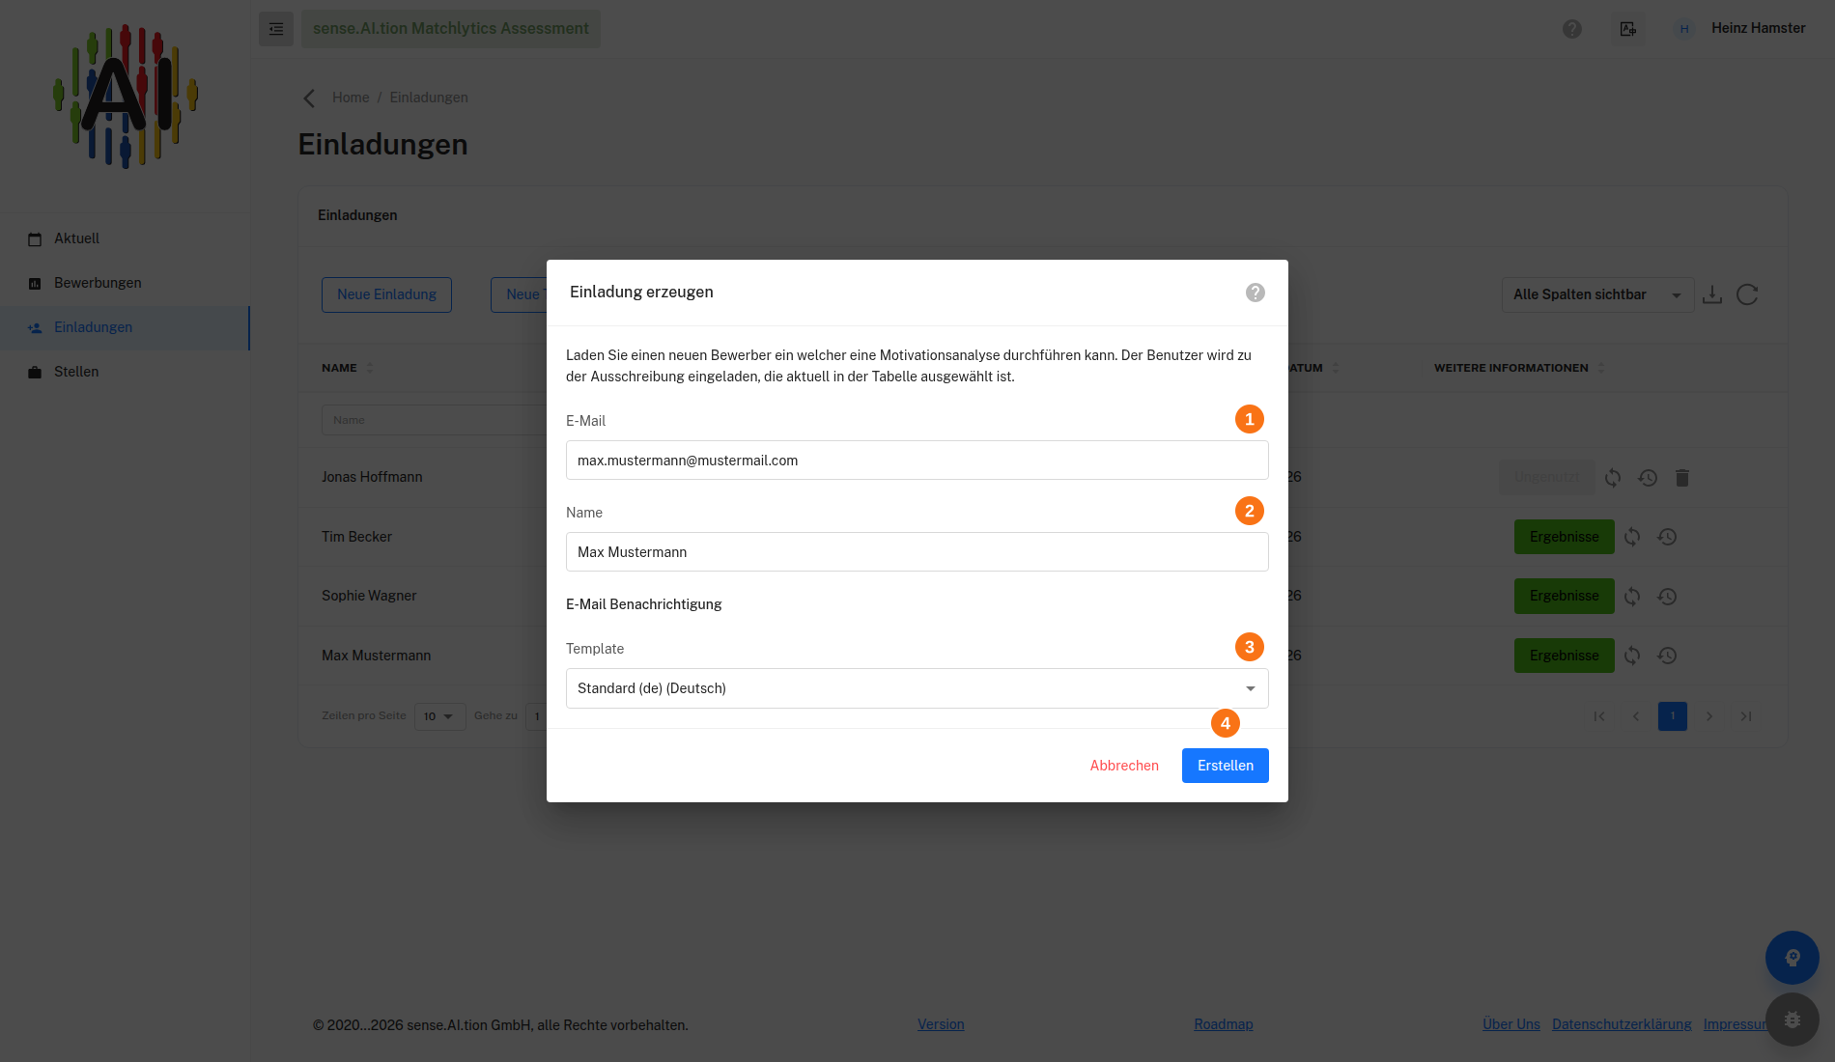
Task: Open Bewerbungen in sidebar
Action: click(x=125, y=283)
